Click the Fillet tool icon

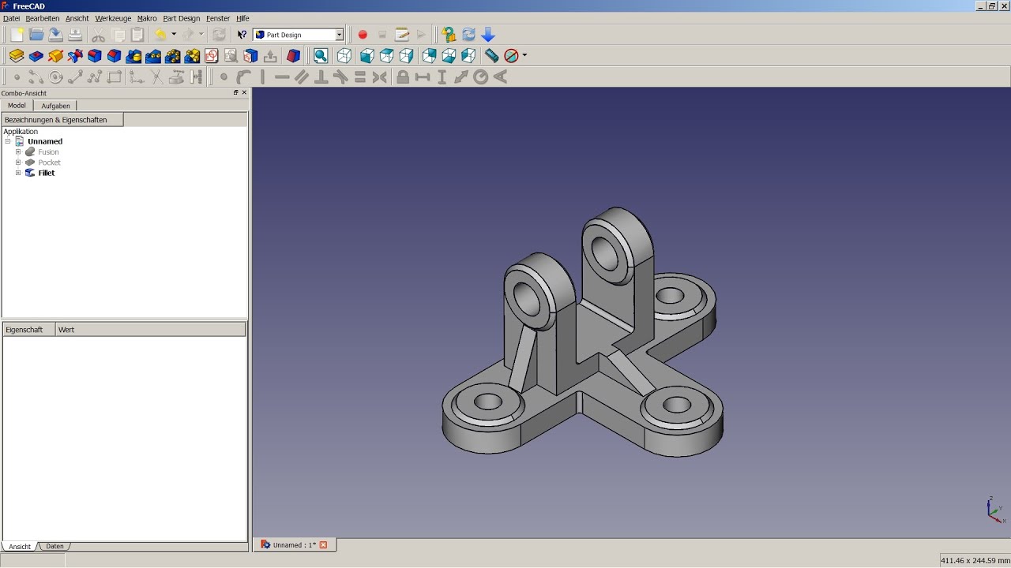coord(95,56)
